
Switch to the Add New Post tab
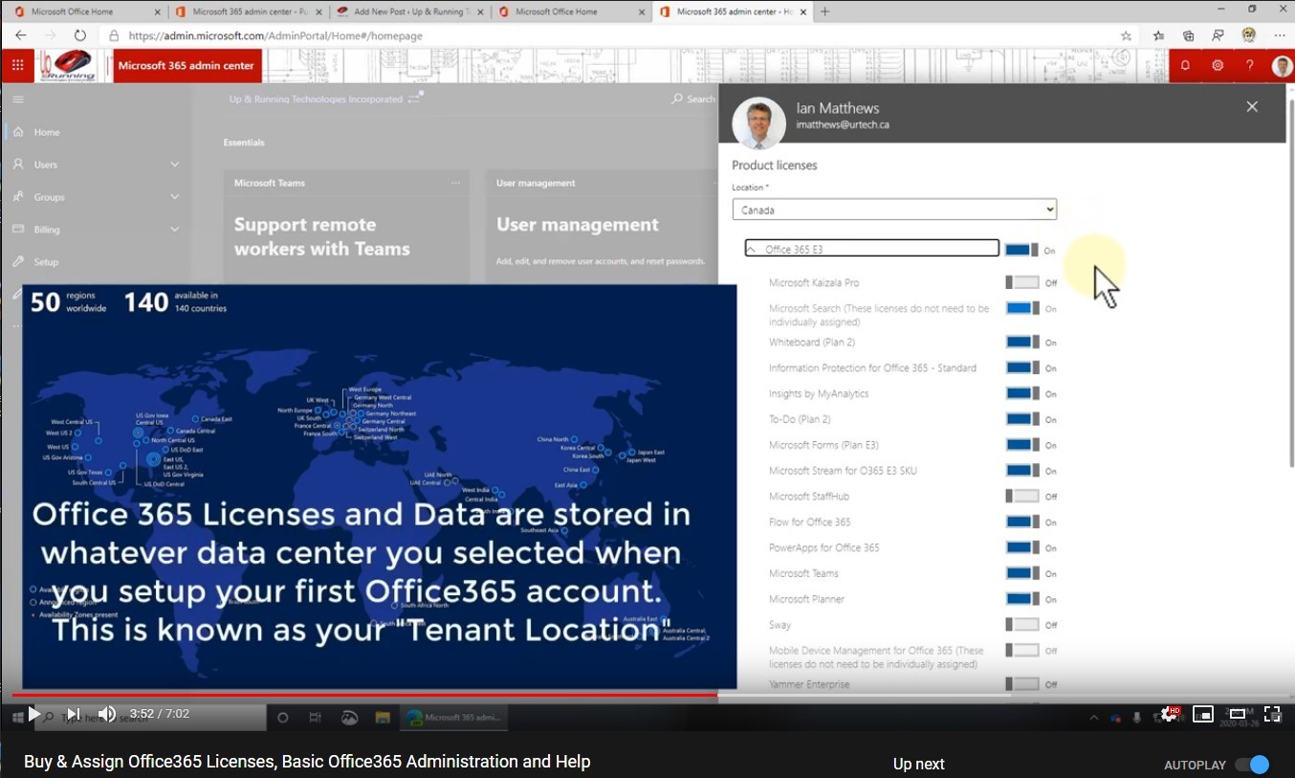406,11
